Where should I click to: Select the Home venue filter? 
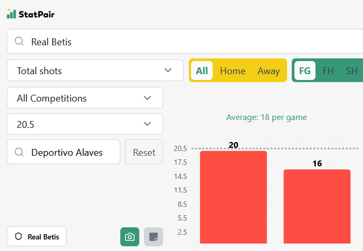click(233, 71)
